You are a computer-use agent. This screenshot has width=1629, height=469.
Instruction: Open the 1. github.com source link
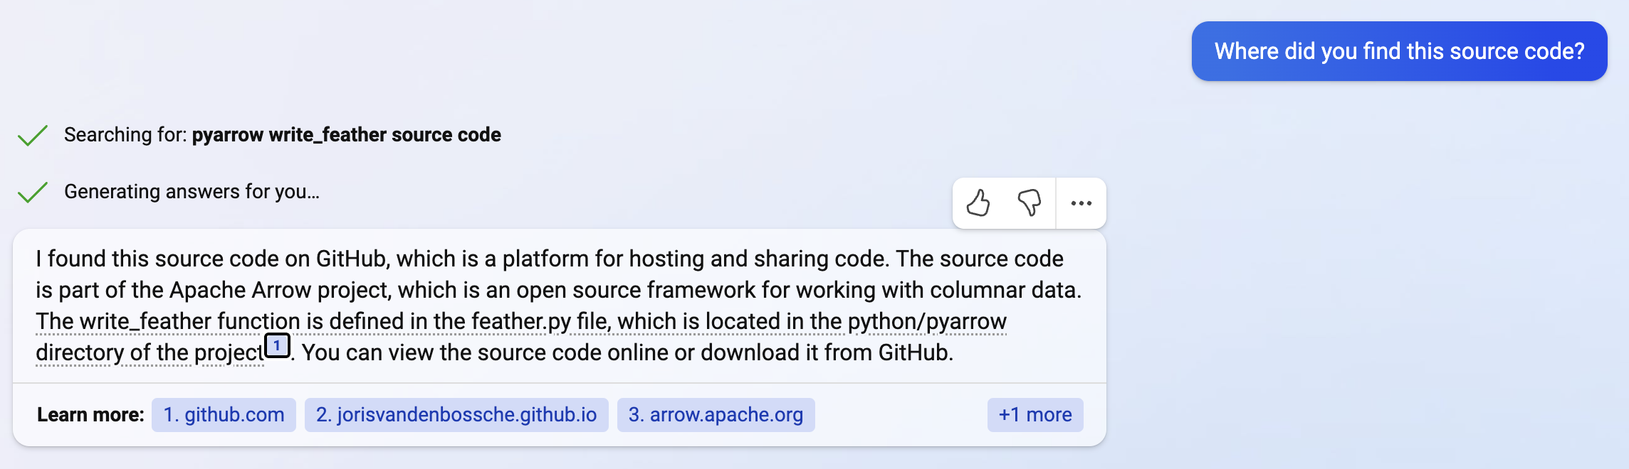[x=224, y=415]
